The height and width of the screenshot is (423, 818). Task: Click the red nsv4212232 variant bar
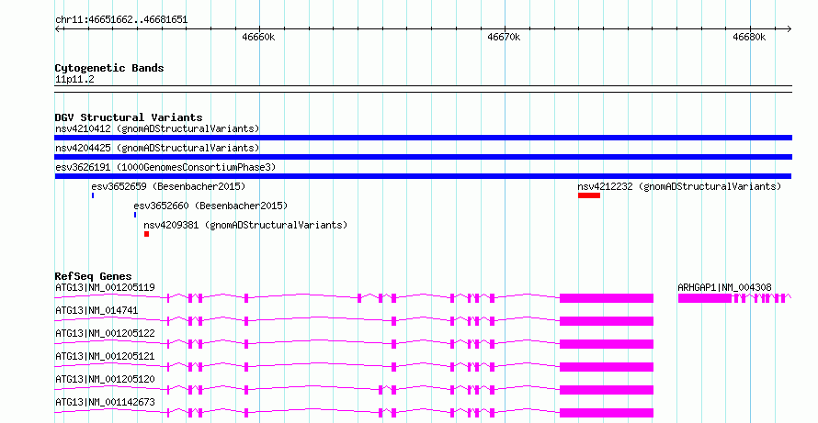click(589, 195)
